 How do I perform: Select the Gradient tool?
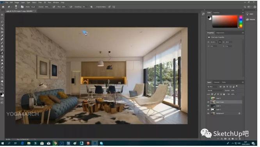pos(2,57)
